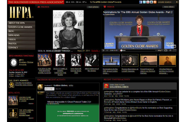
Task: Open the YouTube icon in header
Action: 148,2
